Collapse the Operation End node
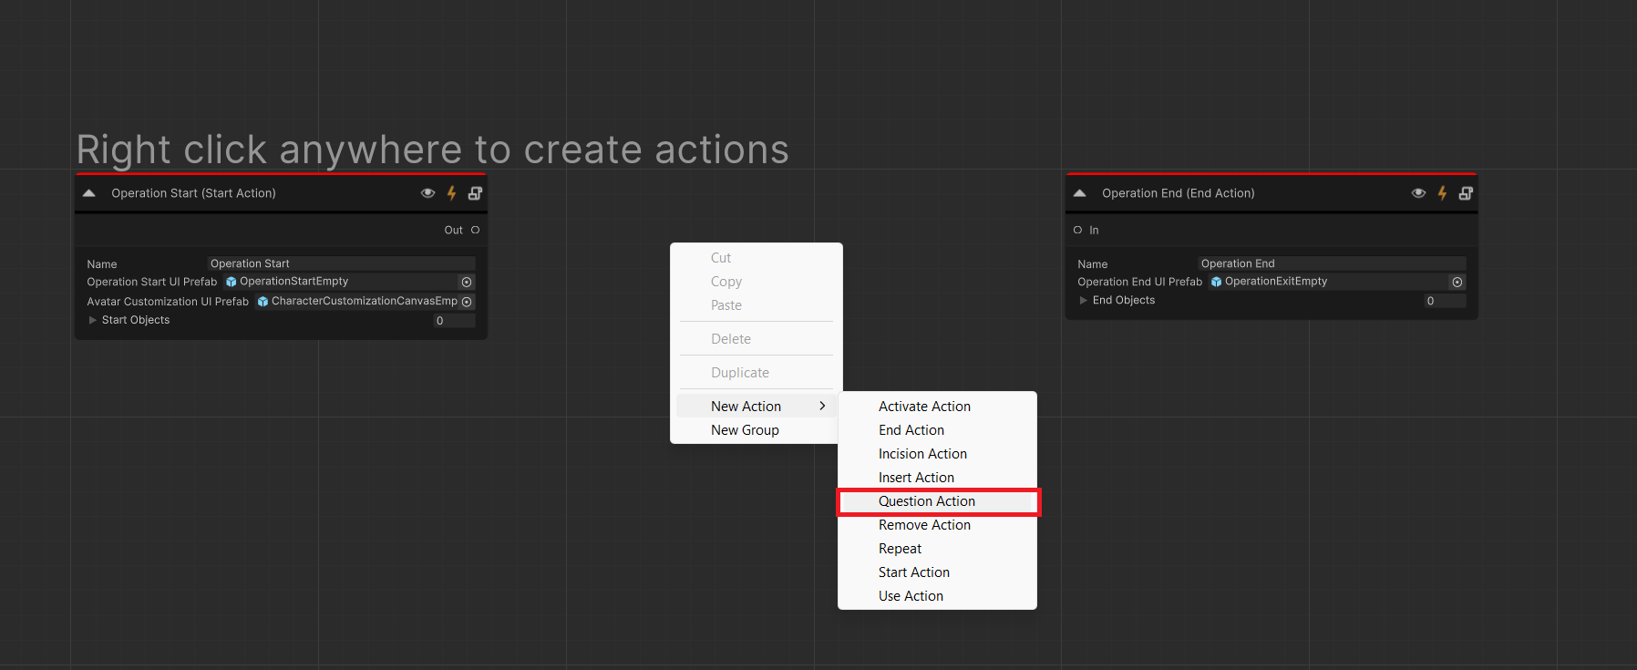The height and width of the screenshot is (670, 1637). point(1080,193)
